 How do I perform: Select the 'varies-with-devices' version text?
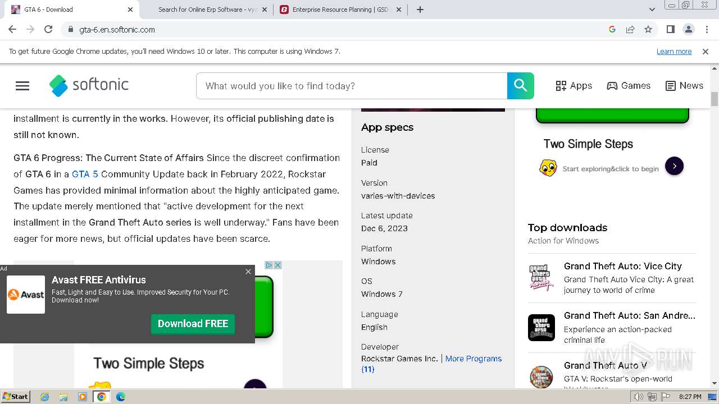tap(398, 196)
